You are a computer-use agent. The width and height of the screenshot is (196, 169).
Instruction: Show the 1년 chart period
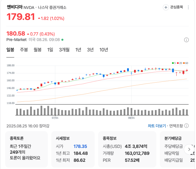[x=78, y=50]
